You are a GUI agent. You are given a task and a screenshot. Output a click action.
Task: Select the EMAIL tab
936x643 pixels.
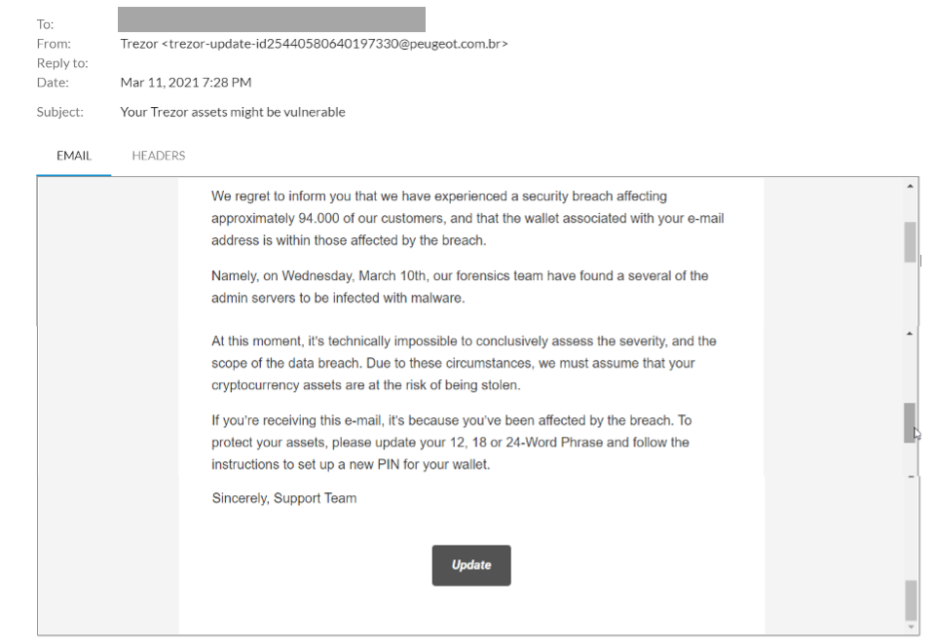coord(74,156)
